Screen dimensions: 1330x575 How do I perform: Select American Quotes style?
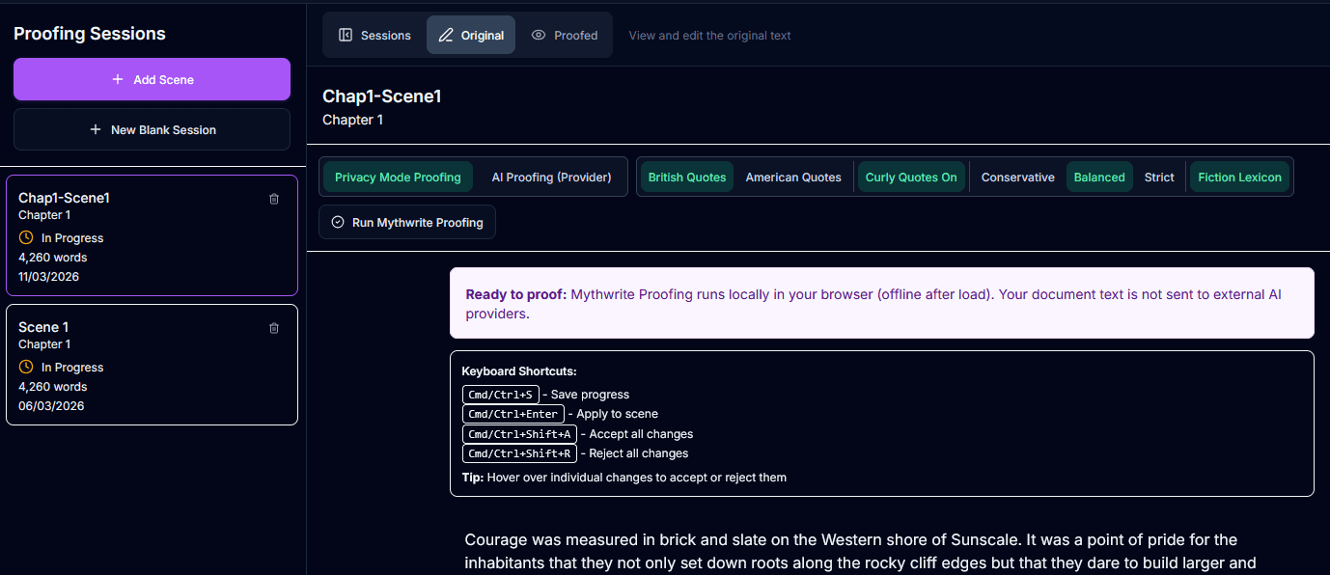pyautogui.click(x=793, y=177)
